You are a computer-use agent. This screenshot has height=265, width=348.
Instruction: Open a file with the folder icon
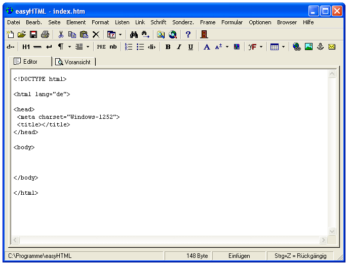[22, 34]
